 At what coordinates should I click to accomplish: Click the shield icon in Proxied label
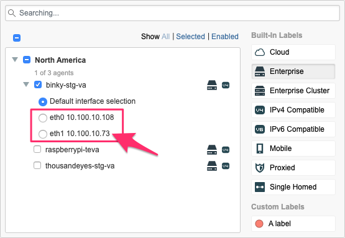(260, 168)
